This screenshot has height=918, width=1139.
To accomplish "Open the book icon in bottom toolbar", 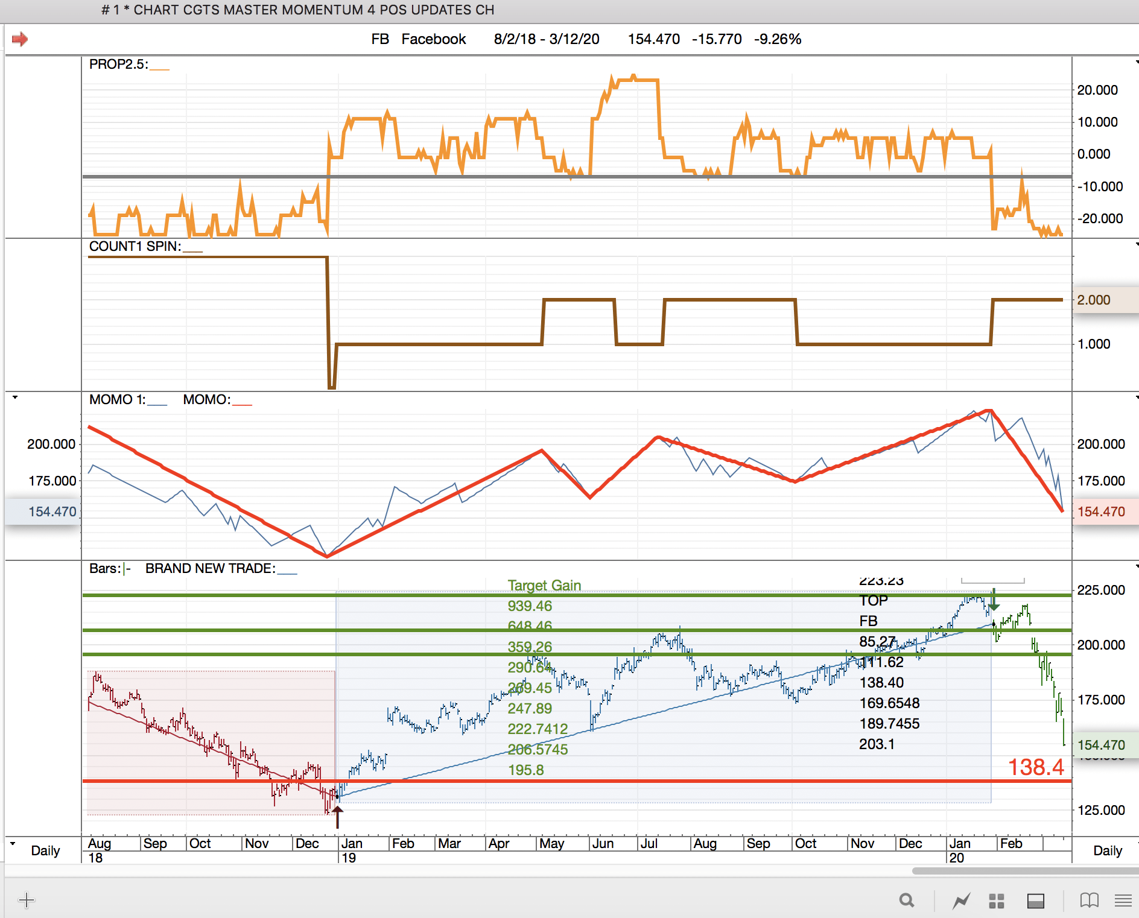I will 1089,901.
